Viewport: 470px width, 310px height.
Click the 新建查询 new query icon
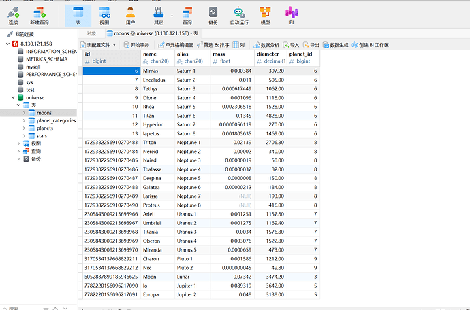click(40, 16)
